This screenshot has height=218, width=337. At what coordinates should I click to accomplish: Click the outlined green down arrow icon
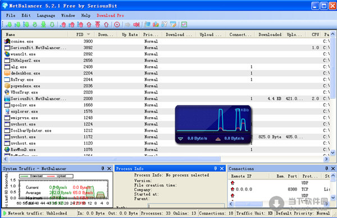click(52, 25)
